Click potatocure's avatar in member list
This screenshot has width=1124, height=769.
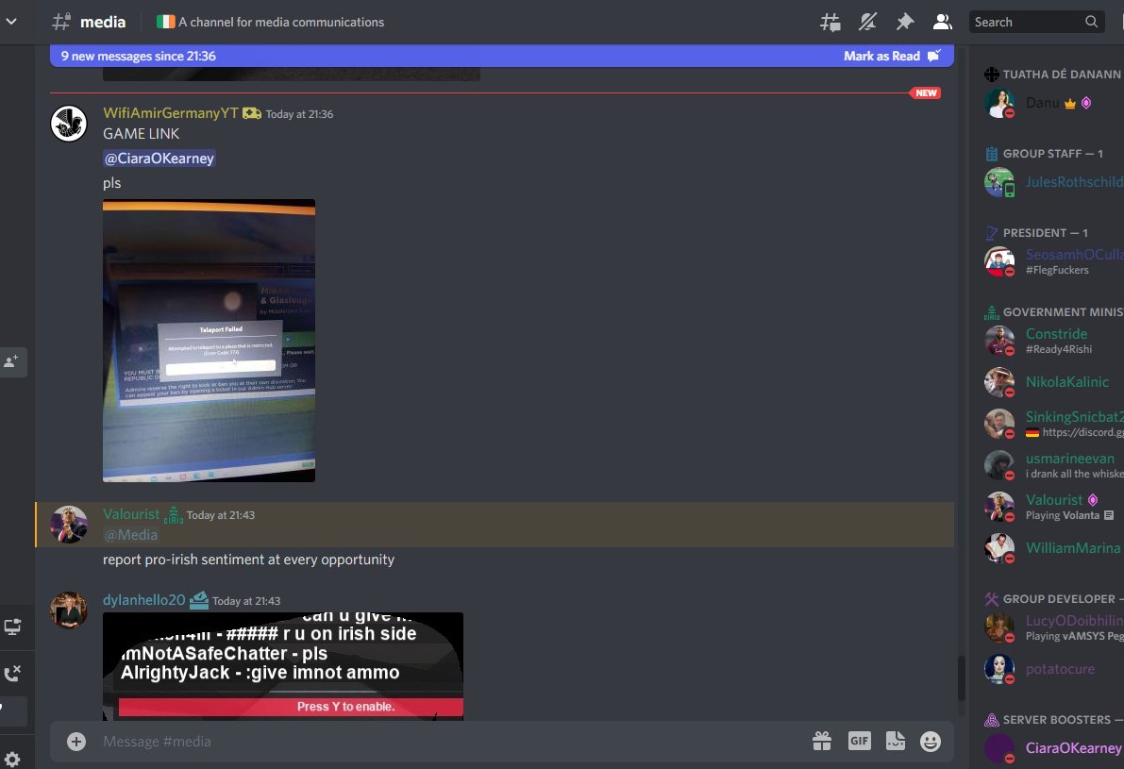999,669
